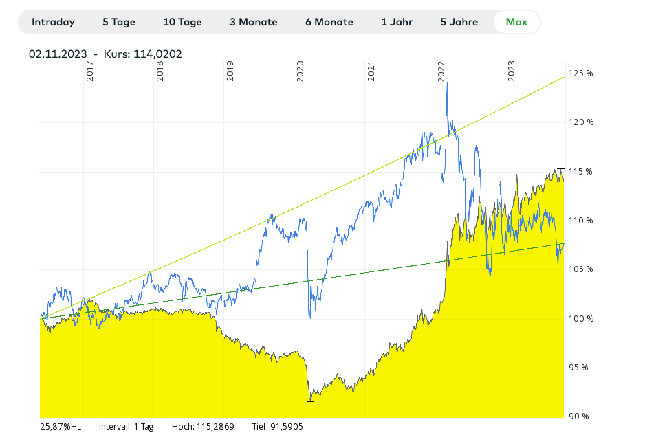This screenshot has width=667, height=444.
Task: Switch chart to 1 Jahr
Action: click(x=397, y=22)
